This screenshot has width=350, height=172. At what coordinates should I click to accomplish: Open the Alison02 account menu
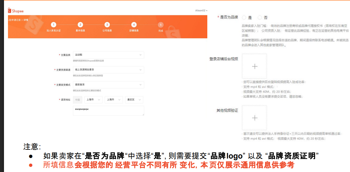[201, 10]
